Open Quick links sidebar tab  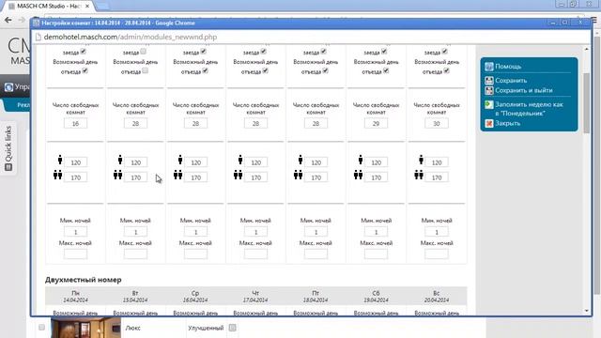8,148
